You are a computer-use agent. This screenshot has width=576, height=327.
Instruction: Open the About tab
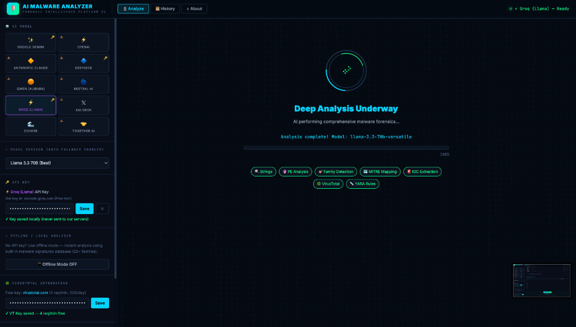(194, 8)
